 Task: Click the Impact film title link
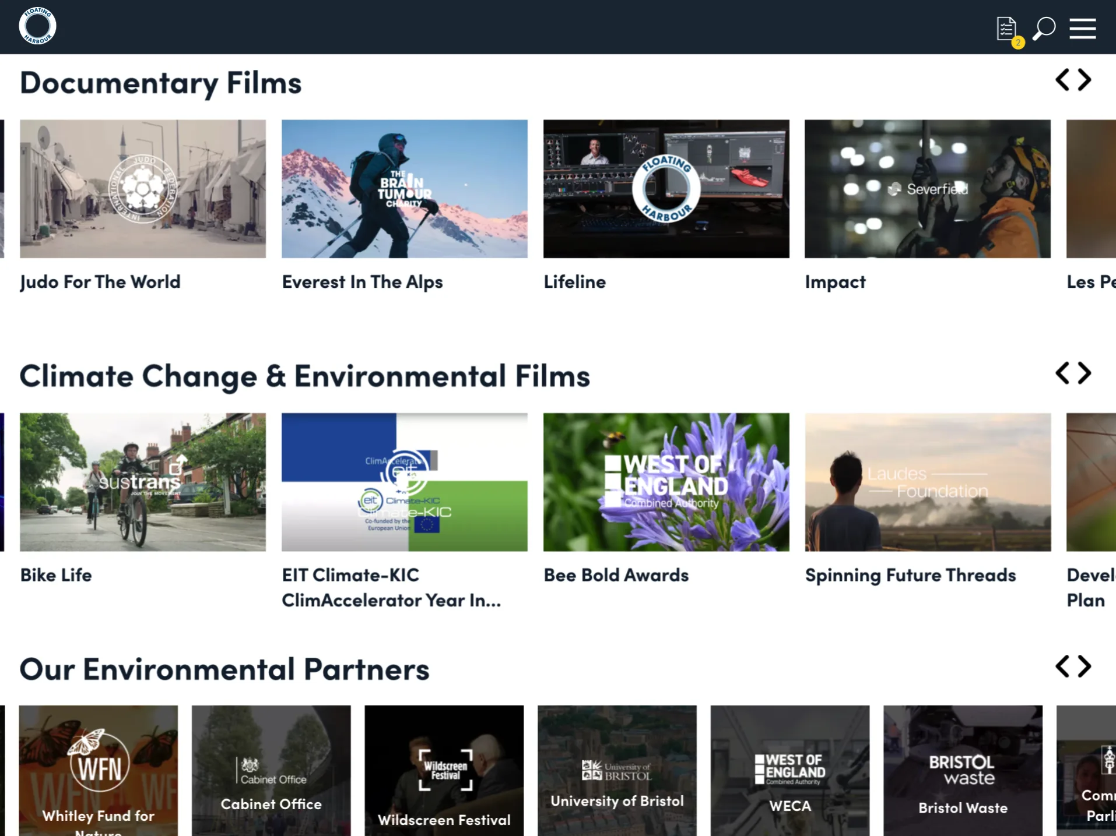pyautogui.click(x=835, y=282)
